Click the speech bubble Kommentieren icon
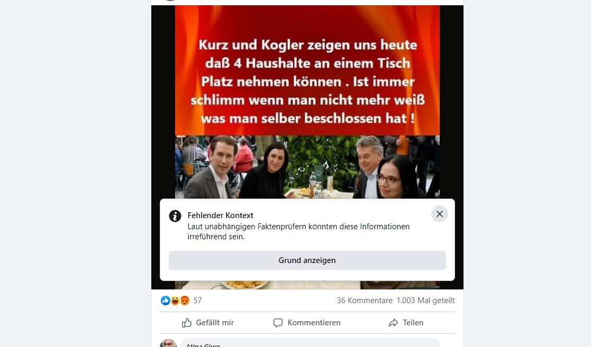This screenshot has width=591, height=347. click(x=278, y=323)
